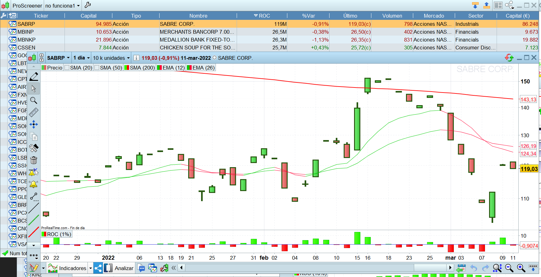Click the calendar go-to-date icon
This screenshot has height=277, width=541.
(x=461, y=268)
